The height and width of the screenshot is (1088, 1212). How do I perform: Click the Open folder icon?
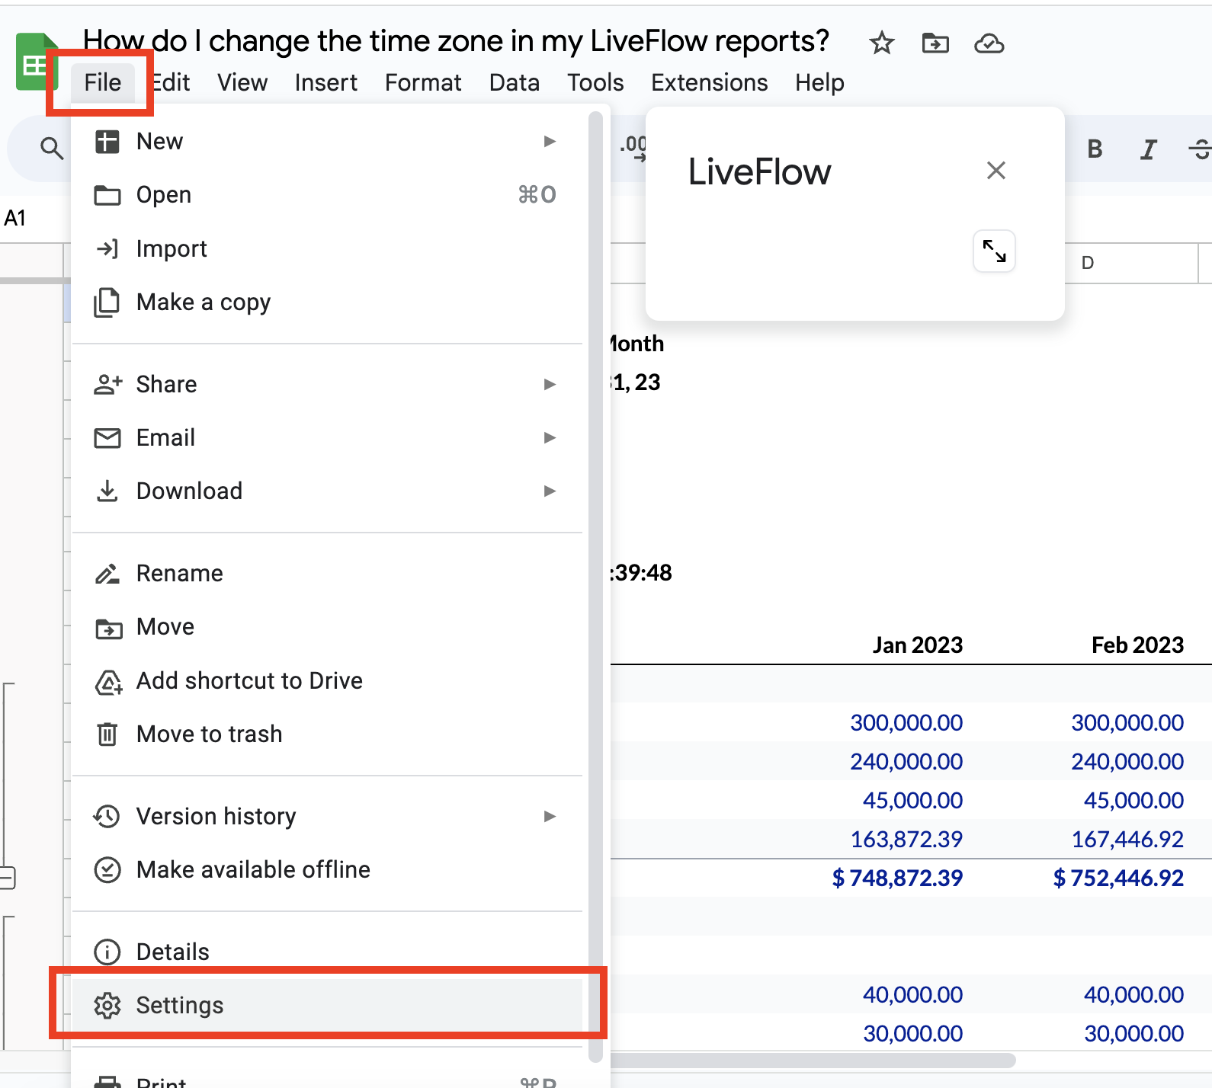click(107, 196)
